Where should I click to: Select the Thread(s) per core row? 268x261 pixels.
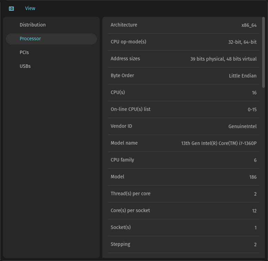183,194
